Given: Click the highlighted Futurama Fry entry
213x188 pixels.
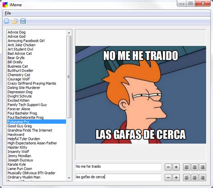Looking at the screenshot, I should point(36,122).
